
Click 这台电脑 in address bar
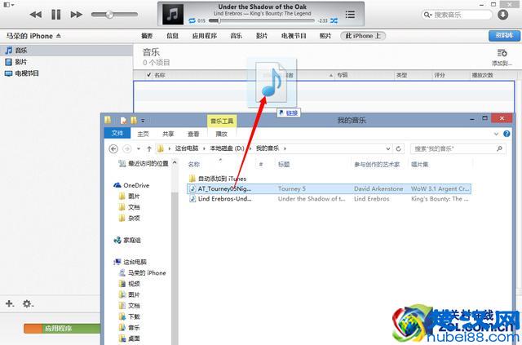(x=187, y=148)
